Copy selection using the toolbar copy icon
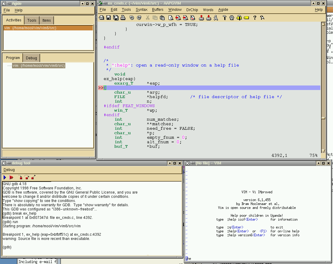The width and height of the screenshot is (333, 264). (155, 18)
